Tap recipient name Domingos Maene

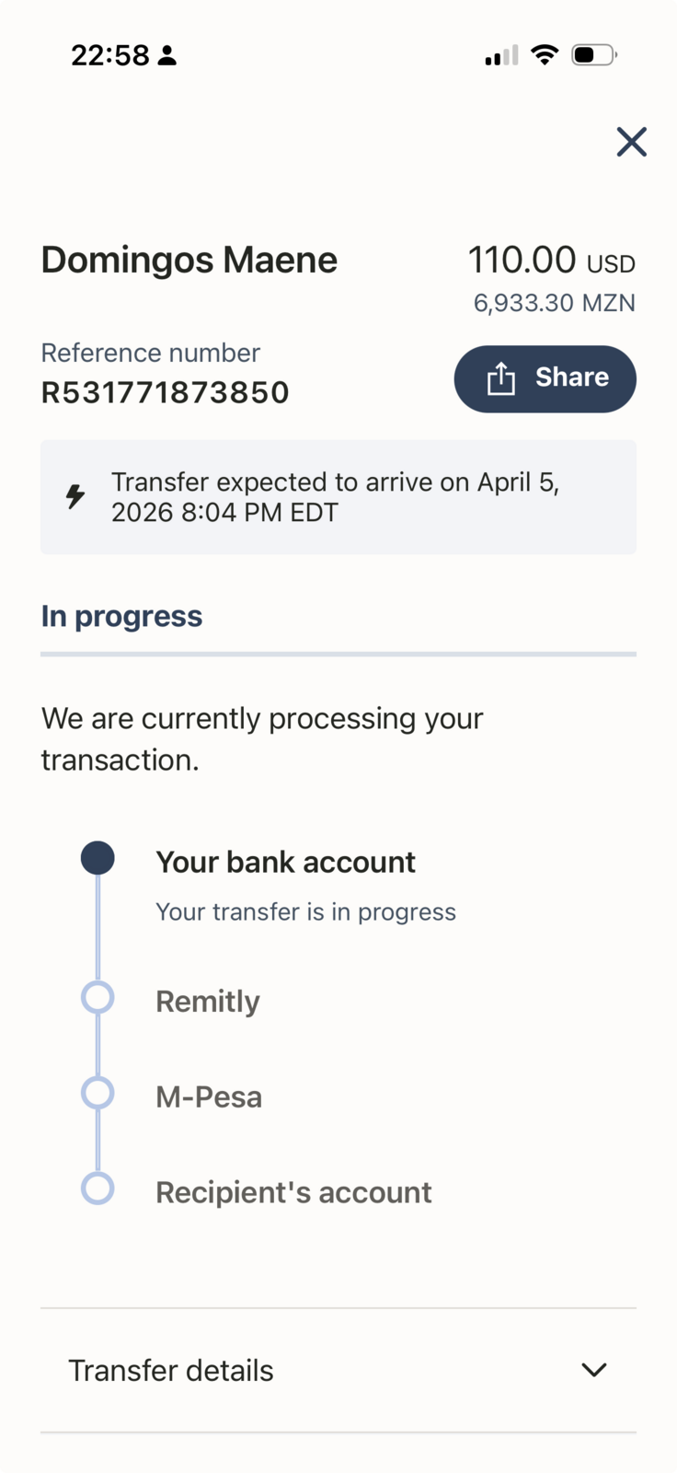click(189, 261)
